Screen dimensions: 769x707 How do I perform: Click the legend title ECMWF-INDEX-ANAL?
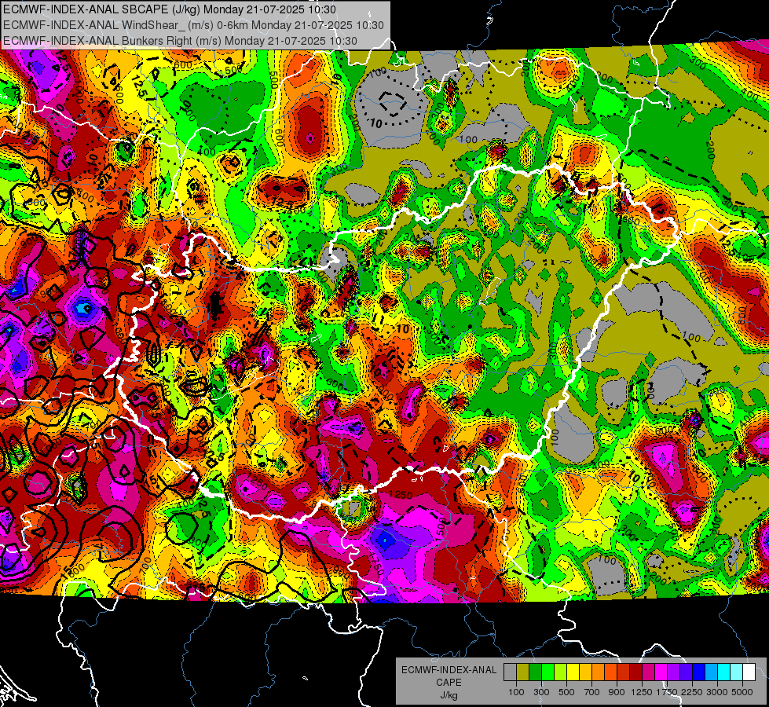449,670
